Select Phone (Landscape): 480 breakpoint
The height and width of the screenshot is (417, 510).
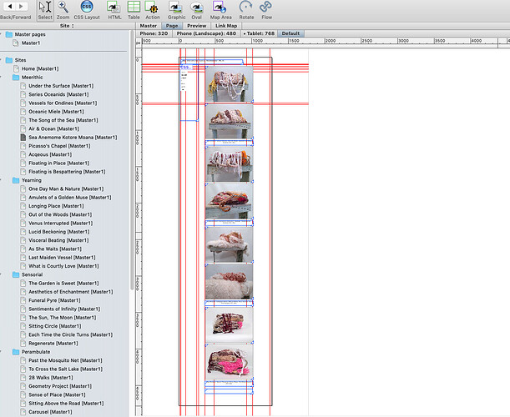coord(206,33)
